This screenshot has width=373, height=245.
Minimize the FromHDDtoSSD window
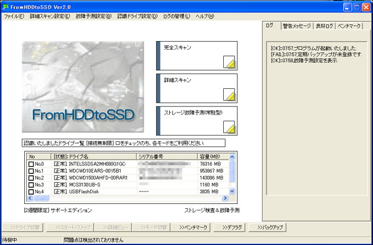coord(348,7)
